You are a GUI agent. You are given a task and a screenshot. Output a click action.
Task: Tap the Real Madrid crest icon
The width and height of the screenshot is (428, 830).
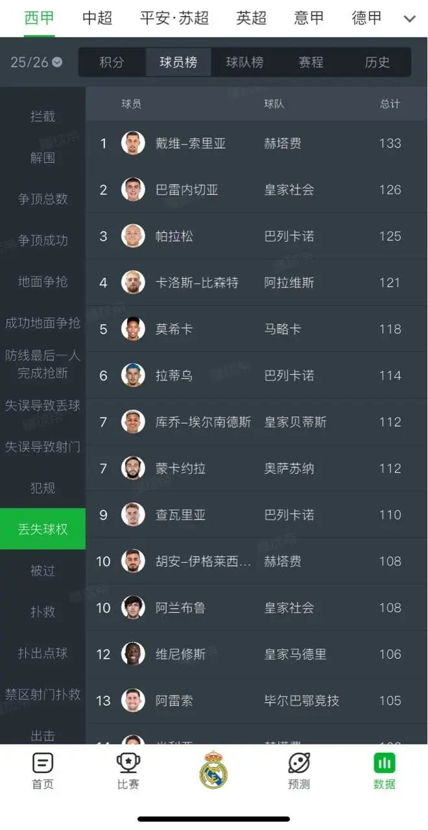(213, 770)
